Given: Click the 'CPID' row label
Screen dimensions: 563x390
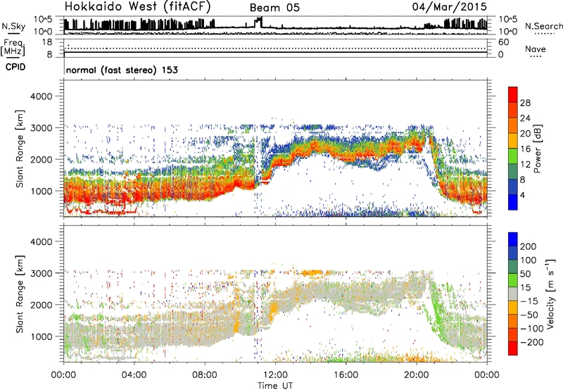Looking at the screenshot, I should pos(15,67).
